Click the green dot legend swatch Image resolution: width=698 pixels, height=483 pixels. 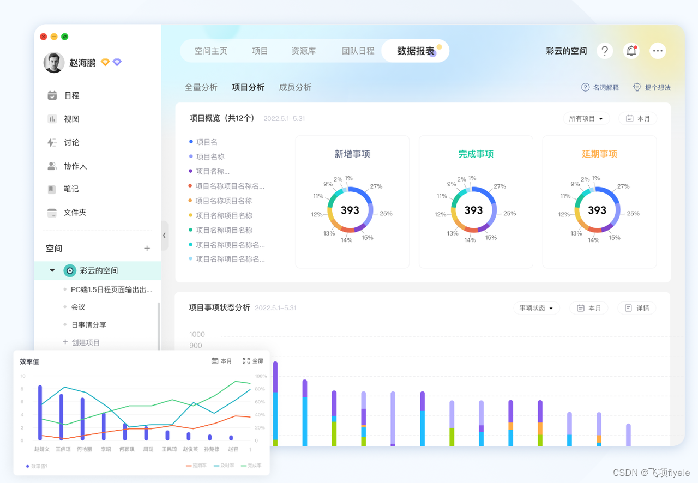click(x=191, y=230)
